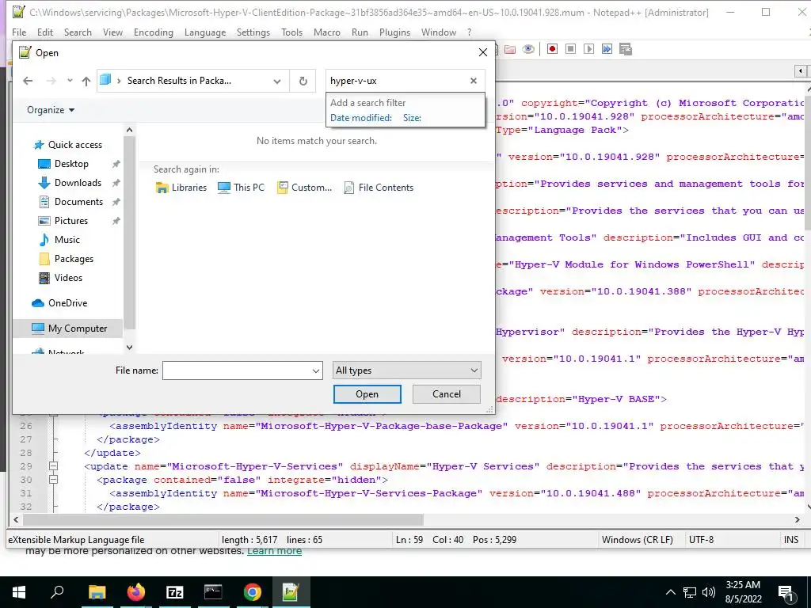Click editor horizontal scrollbar left arrow

16,519
